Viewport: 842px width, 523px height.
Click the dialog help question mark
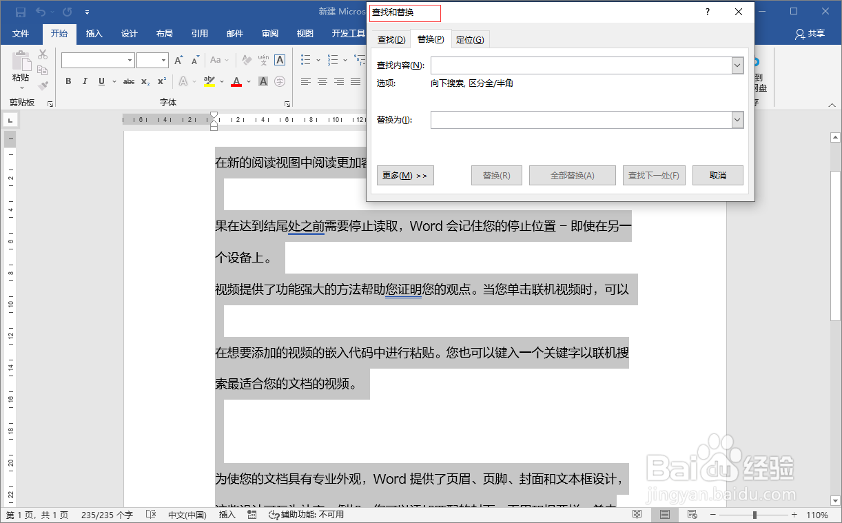(708, 12)
